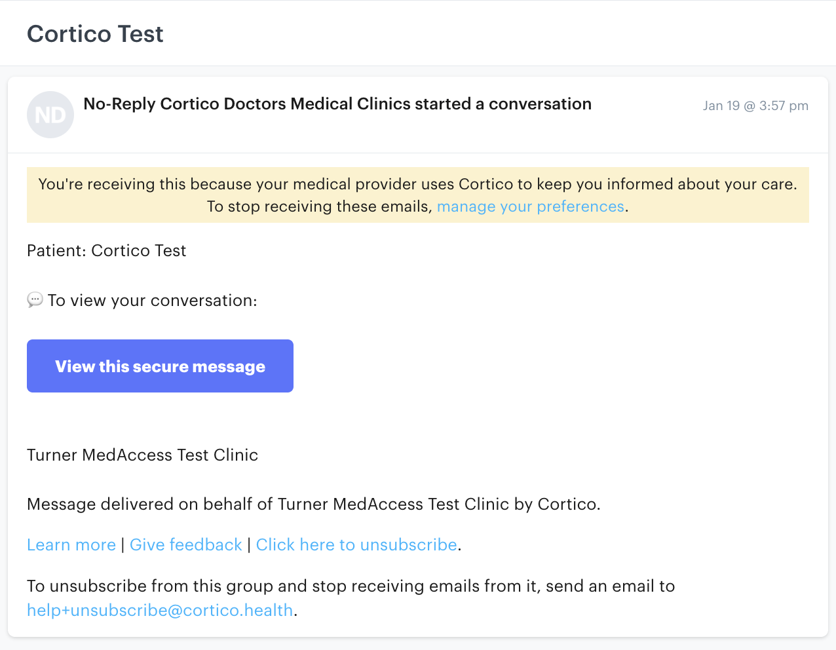
Task: Click the To view your conversation text
Action: [152, 300]
